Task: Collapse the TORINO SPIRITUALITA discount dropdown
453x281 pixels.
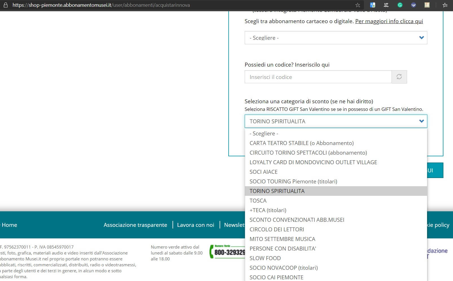Action: click(335, 121)
